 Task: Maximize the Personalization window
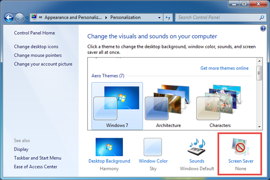[x=244, y=4]
